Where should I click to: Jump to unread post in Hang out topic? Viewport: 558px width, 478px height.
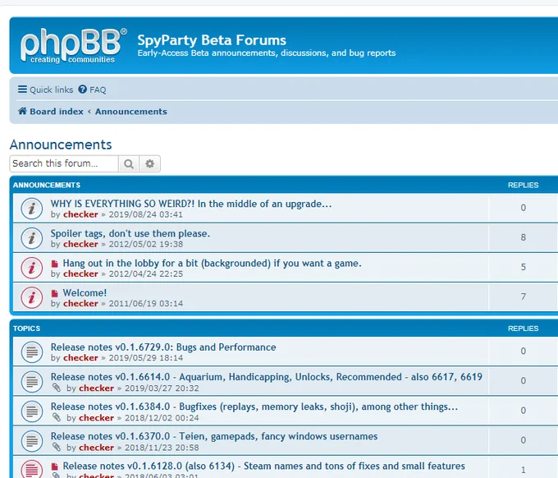point(54,264)
